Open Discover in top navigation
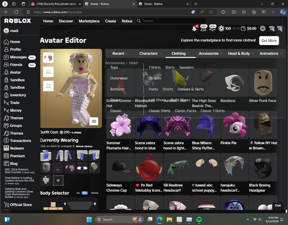 pyautogui.click(x=66, y=21)
